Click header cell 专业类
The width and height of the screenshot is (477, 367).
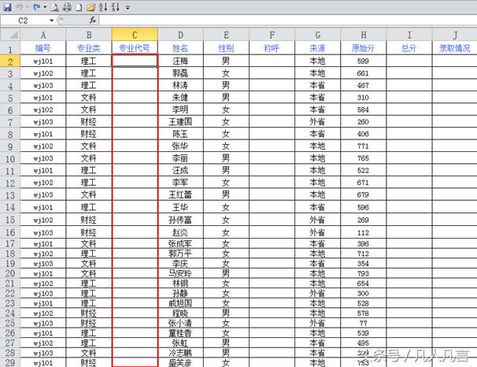click(x=89, y=48)
